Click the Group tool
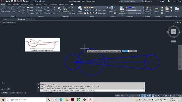 point(147,9)
